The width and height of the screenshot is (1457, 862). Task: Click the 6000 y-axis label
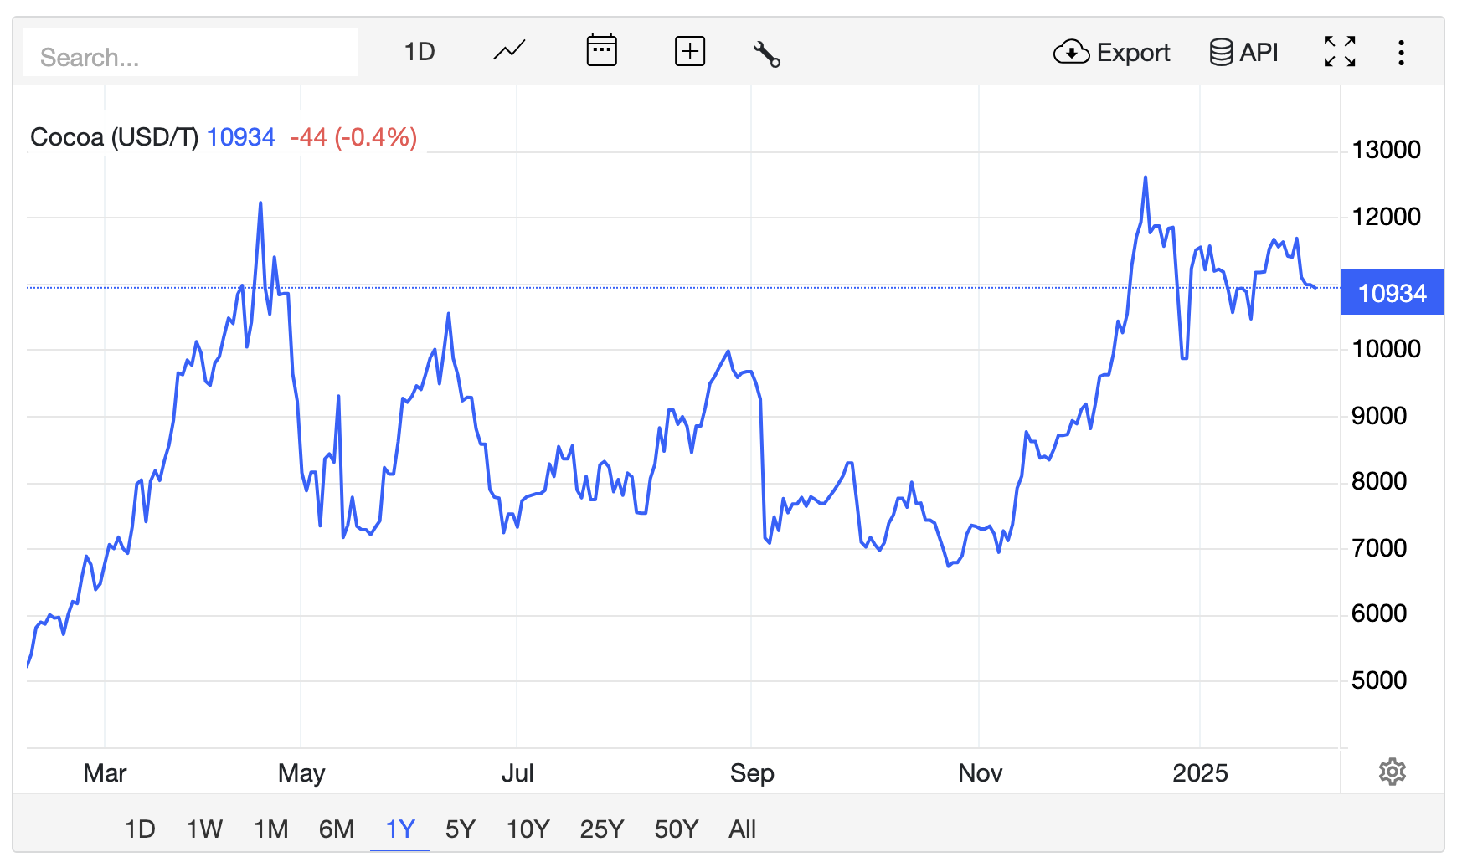[x=1379, y=613]
